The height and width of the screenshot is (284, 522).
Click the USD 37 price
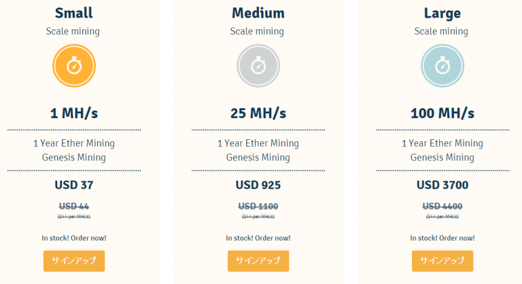click(x=74, y=185)
